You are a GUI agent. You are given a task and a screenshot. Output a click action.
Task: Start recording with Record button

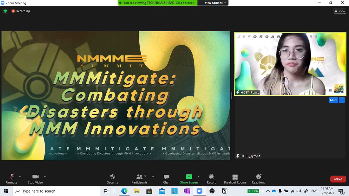coord(212,179)
